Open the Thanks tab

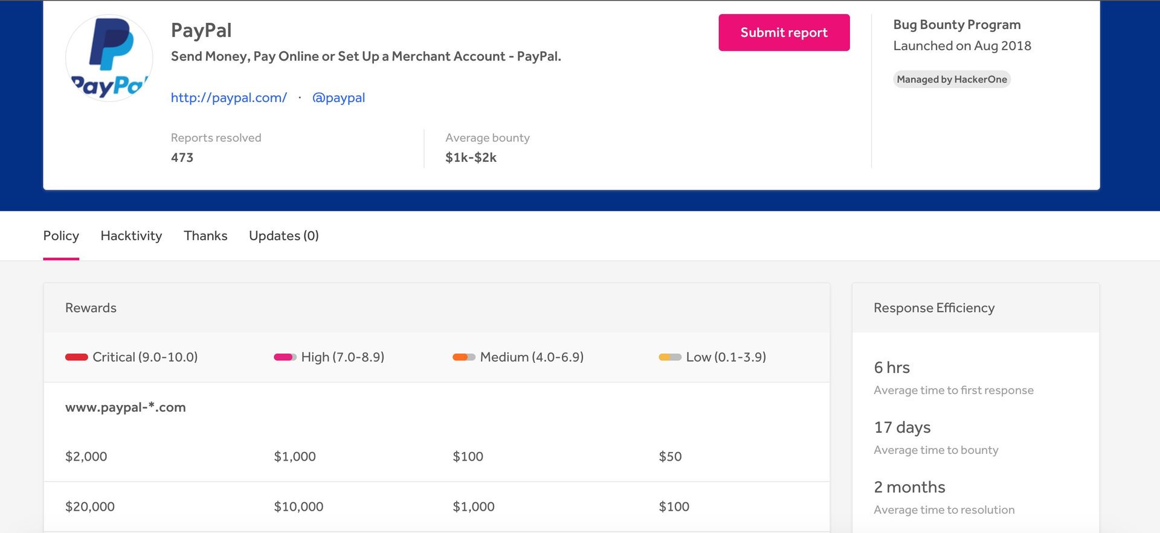(205, 236)
